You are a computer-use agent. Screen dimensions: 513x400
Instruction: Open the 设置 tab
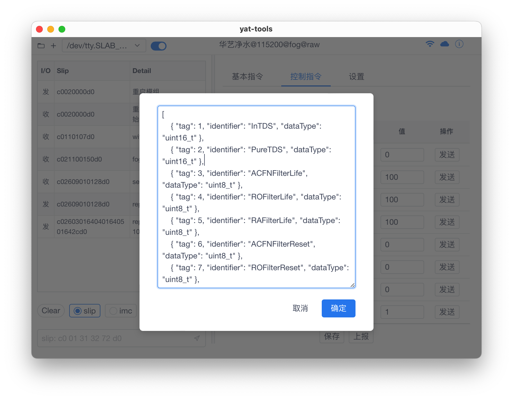point(356,76)
